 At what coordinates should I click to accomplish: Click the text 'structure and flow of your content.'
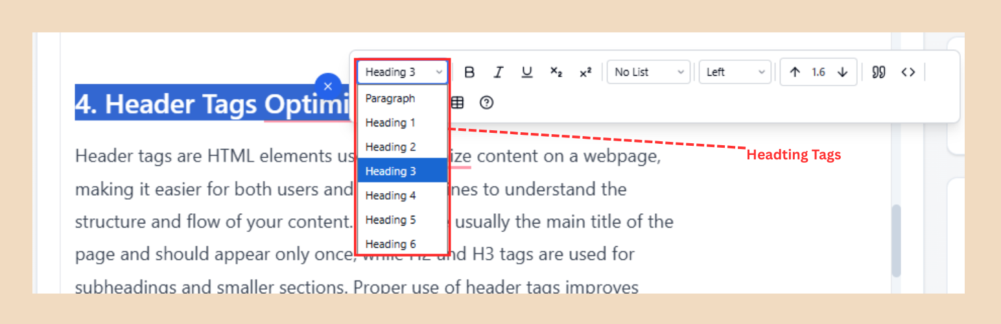(213, 222)
